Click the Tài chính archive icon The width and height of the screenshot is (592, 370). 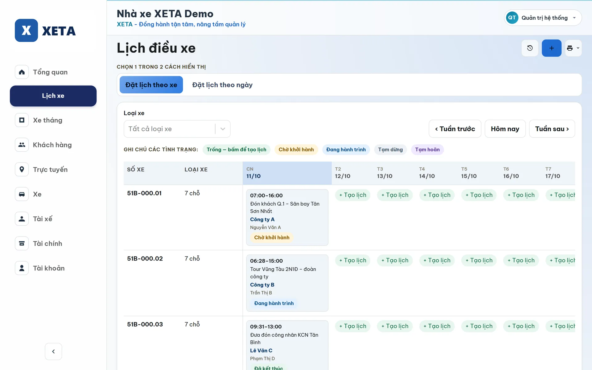coord(22,244)
